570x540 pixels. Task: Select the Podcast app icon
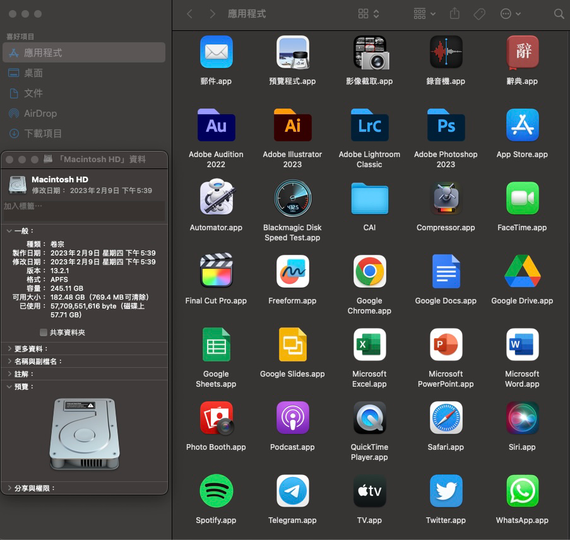point(293,418)
